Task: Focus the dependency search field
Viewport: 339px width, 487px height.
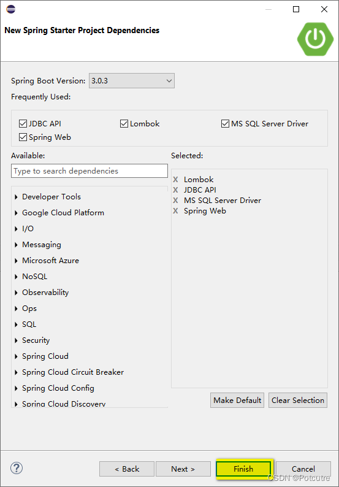Action: [x=90, y=171]
